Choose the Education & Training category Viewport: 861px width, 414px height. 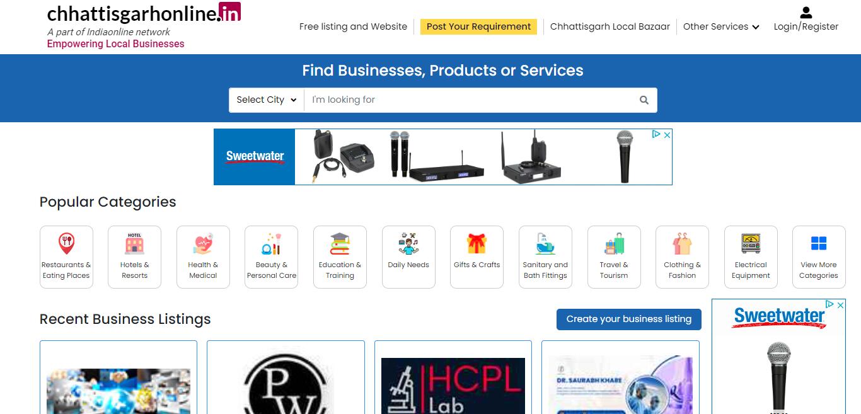click(340, 257)
